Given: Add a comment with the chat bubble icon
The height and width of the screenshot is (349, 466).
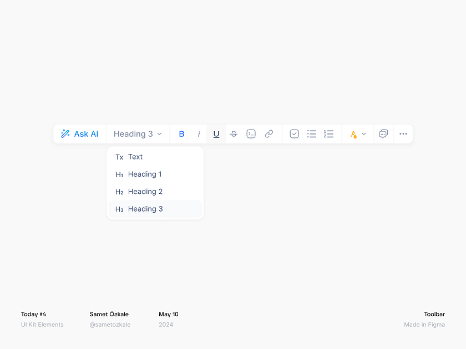Looking at the screenshot, I should click(383, 134).
